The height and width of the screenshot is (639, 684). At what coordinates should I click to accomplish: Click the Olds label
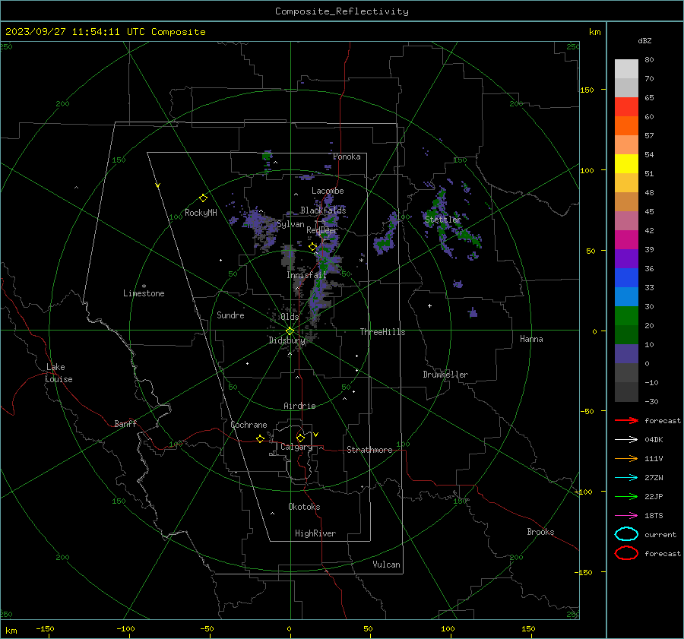(290, 316)
